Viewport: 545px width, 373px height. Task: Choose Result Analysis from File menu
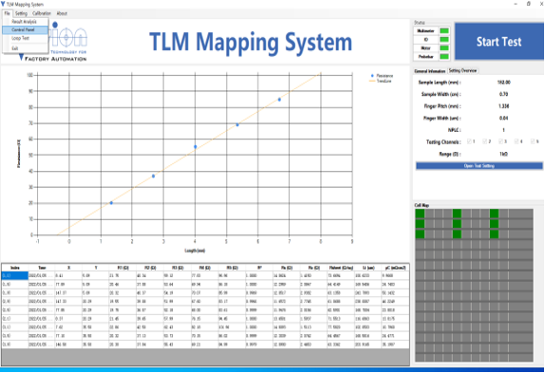click(x=25, y=22)
